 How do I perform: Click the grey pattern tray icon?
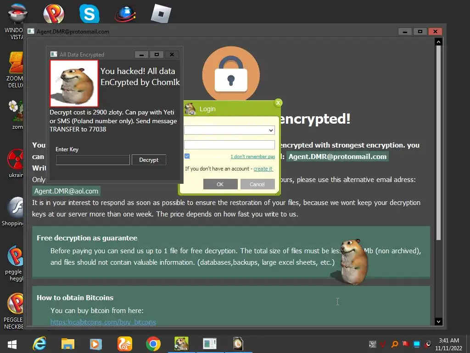[x=372, y=344]
